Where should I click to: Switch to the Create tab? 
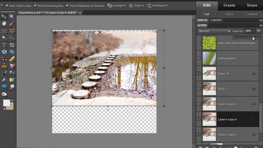click(x=229, y=5)
